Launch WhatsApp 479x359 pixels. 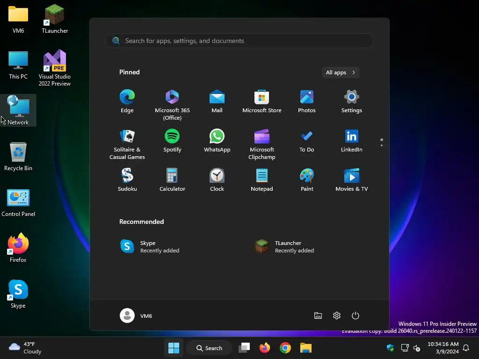point(217,141)
